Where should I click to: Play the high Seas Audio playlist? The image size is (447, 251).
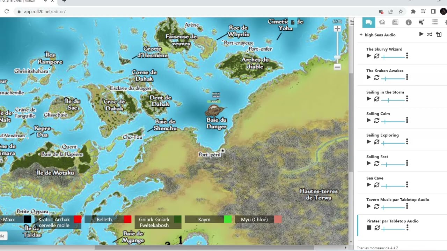tap(421, 34)
